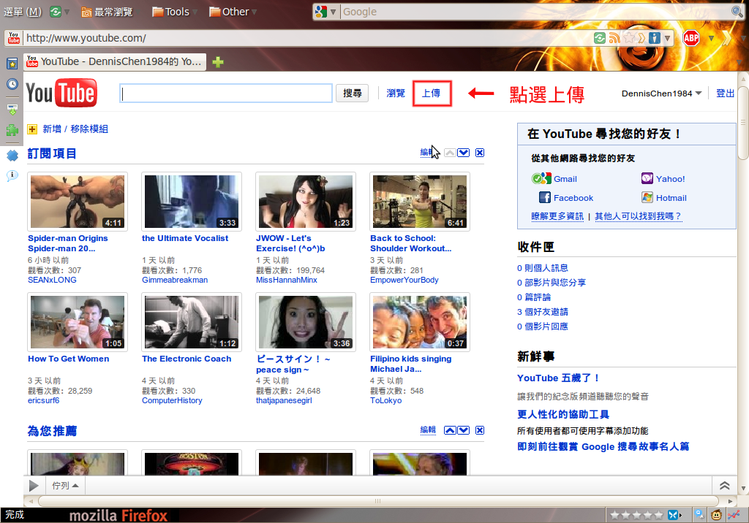The image size is (749, 523).
Task: Click the green sync icon in address bar
Action: (600, 38)
